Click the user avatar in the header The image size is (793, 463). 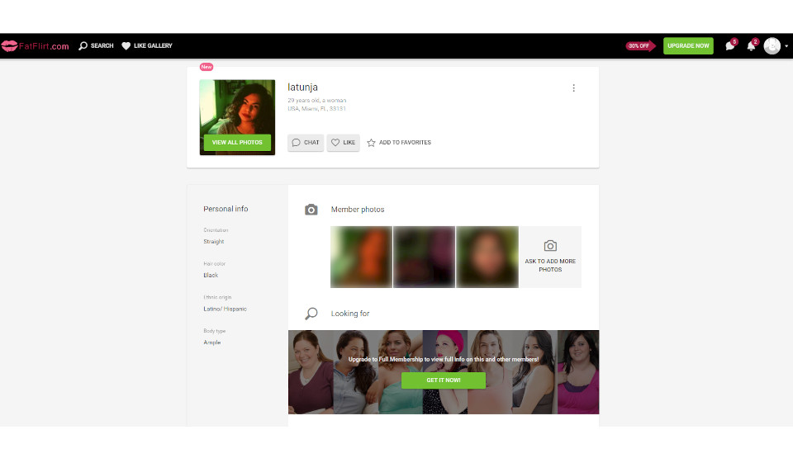click(x=772, y=46)
